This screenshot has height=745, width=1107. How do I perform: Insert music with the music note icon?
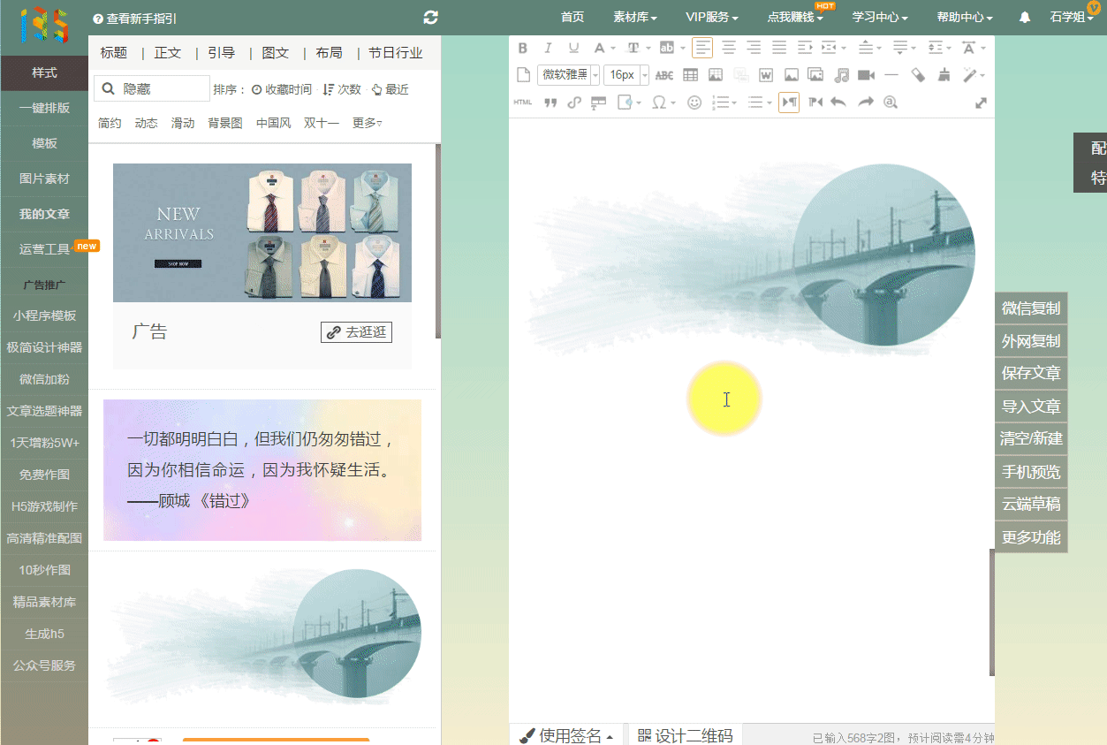pos(841,75)
